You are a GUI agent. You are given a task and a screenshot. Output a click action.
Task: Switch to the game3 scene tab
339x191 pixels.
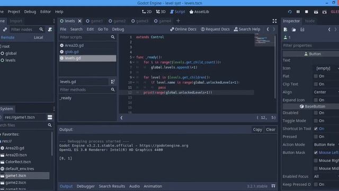point(140,21)
